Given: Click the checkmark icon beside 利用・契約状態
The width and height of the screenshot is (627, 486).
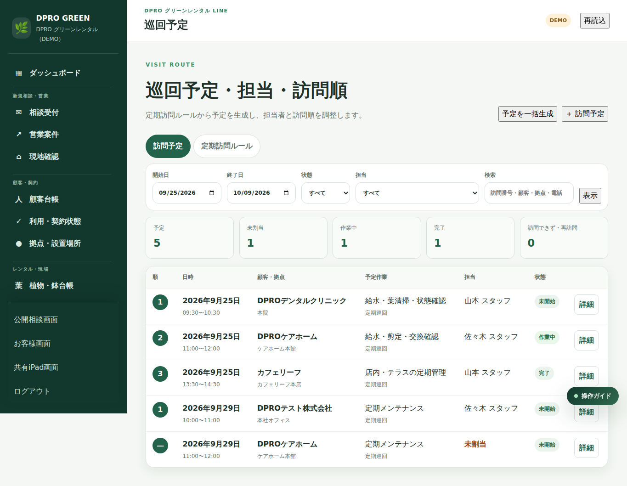Looking at the screenshot, I should pos(19,221).
